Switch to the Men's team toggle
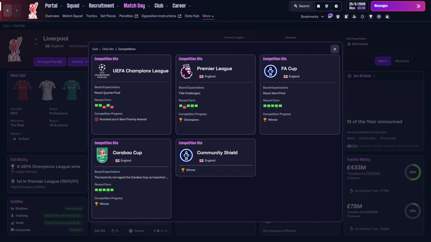Viewport: 431px width, 242px height. 383,61
